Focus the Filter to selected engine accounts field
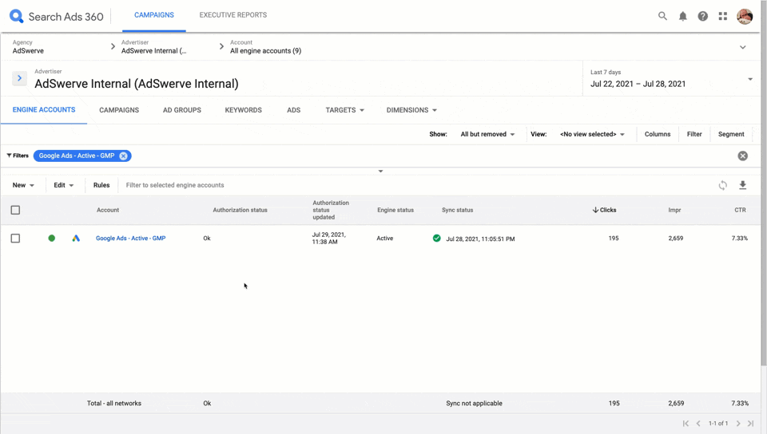Image resolution: width=767 pixels, height=434 pixels. [x=175, y=185]
